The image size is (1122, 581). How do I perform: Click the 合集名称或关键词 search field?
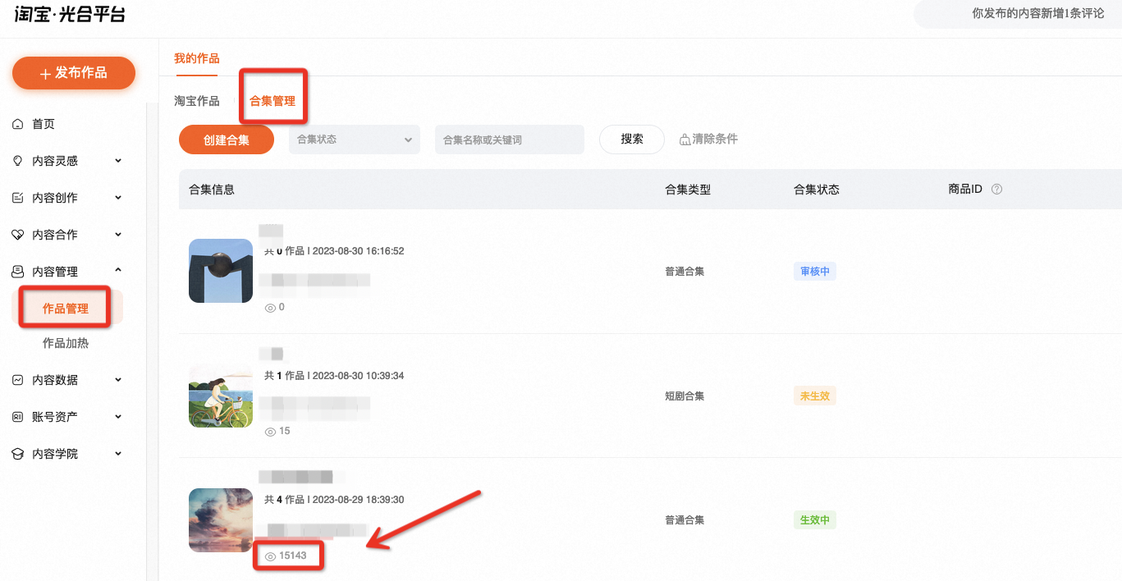[510, 140]
